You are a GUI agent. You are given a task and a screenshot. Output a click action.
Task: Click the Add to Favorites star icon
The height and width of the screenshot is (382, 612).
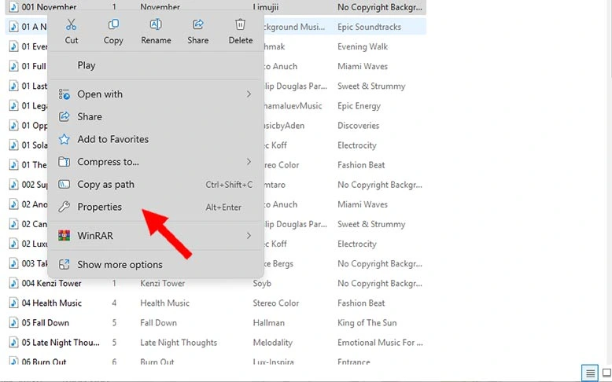65,139
